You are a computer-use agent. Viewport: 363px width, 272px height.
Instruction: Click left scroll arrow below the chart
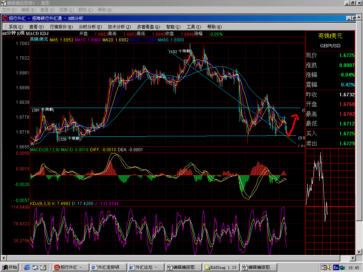(4, 257)
